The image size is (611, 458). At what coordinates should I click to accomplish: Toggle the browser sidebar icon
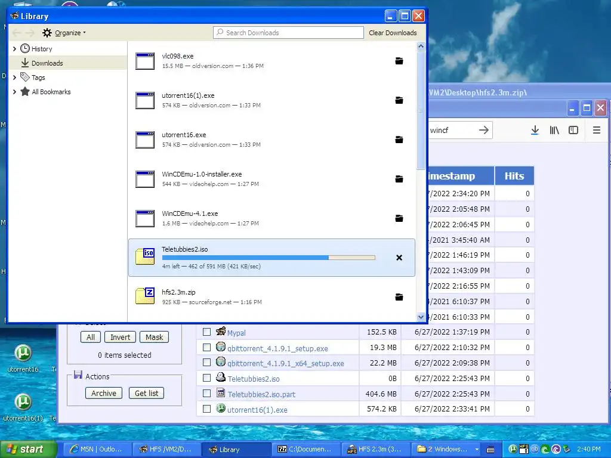tap(573, 130)
